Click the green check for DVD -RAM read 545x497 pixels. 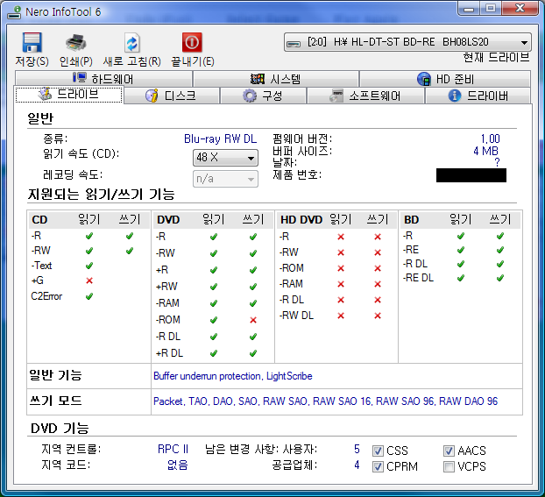214,303
